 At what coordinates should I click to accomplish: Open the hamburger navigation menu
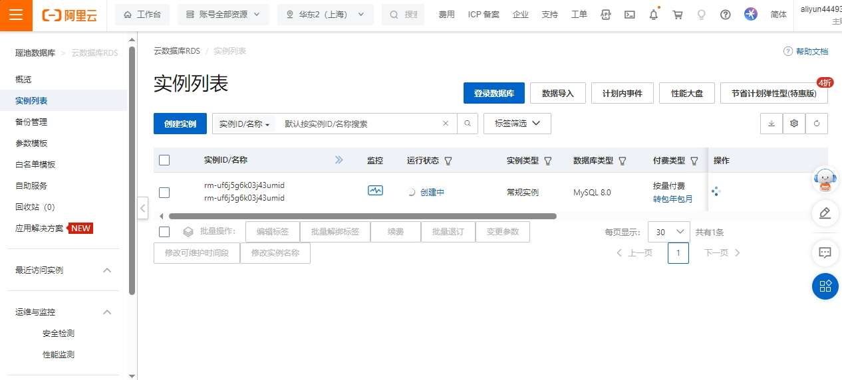tap(16, 15)
